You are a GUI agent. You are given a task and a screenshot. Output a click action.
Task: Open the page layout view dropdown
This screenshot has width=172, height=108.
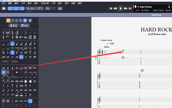pos(41,8)
